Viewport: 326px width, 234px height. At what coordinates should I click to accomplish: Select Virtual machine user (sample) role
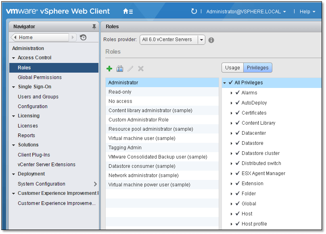(162, 138)
